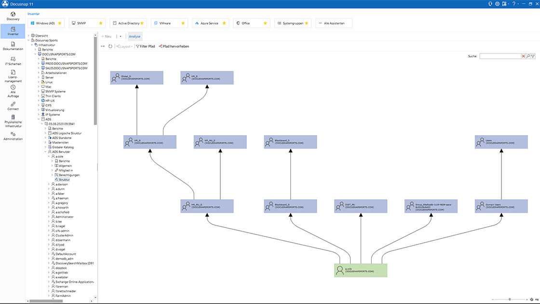Toggle favorite star on Windows (AD)
The height and width of the screenshot is (304, 540).
[x=60, y=23]
